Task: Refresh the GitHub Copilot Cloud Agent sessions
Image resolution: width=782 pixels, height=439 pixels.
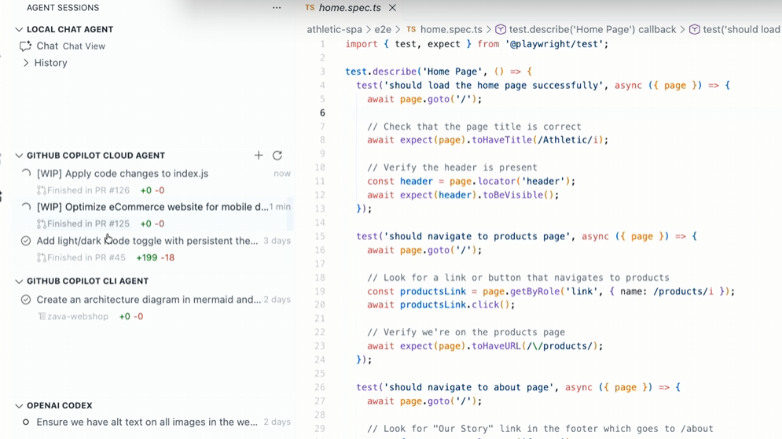Action: tap(277, 156)
